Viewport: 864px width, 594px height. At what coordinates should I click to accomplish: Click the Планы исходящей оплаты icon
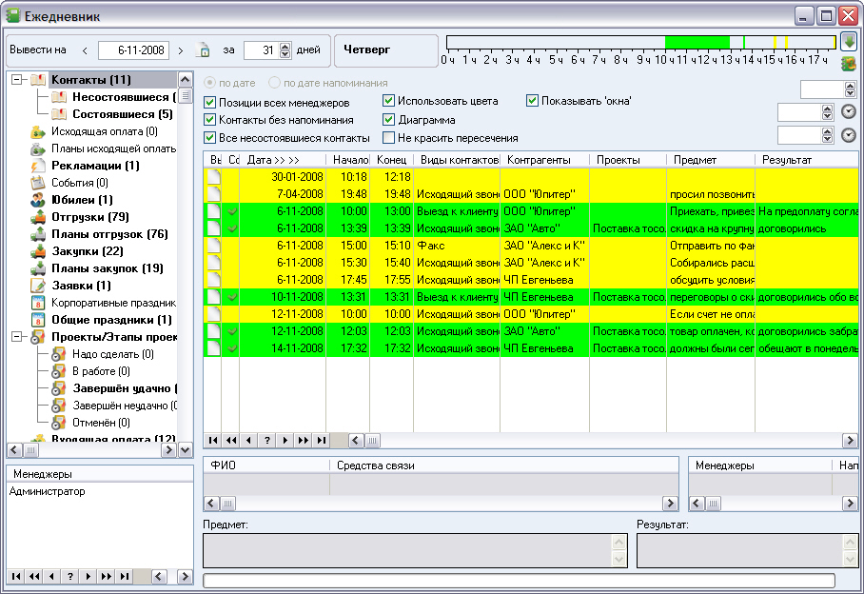pyautogui.click(x=38, y=148)
